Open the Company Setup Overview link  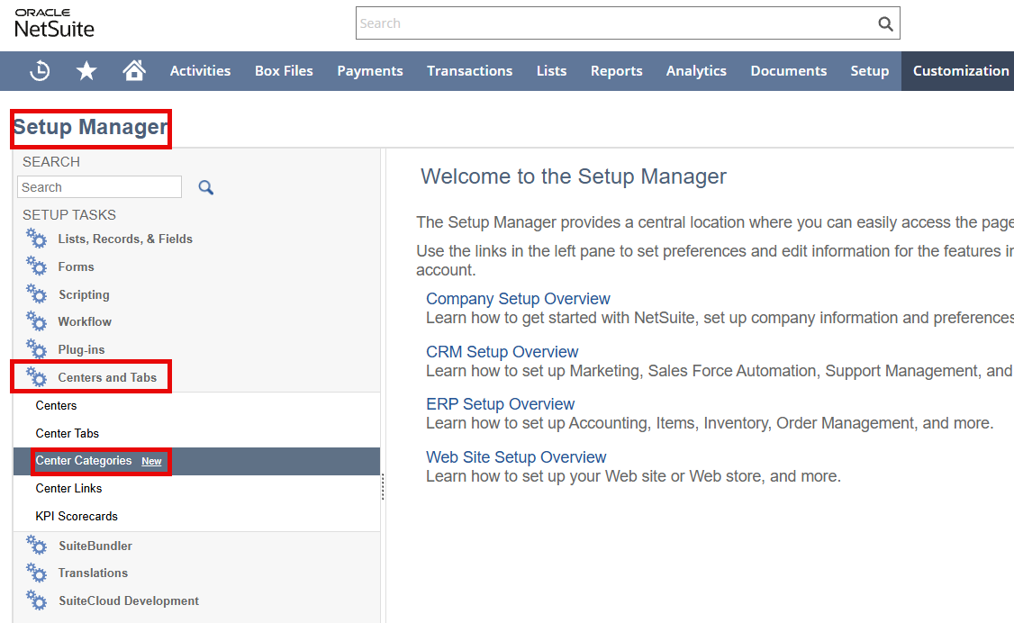coord(517,299)
